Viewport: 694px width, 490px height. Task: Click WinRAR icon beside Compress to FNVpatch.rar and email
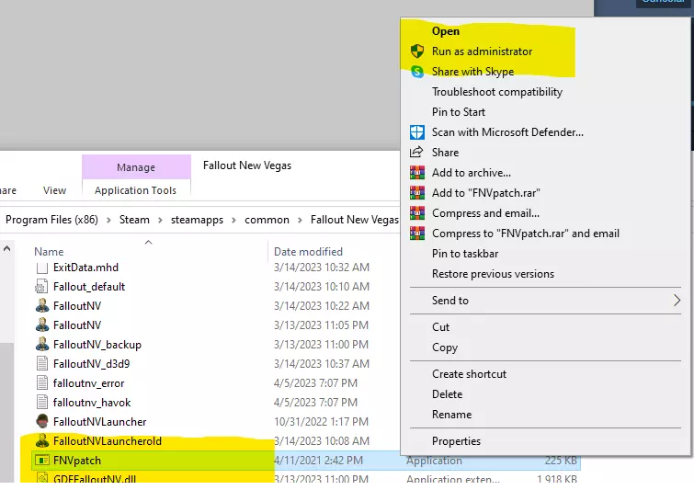[x=417, y=234]
